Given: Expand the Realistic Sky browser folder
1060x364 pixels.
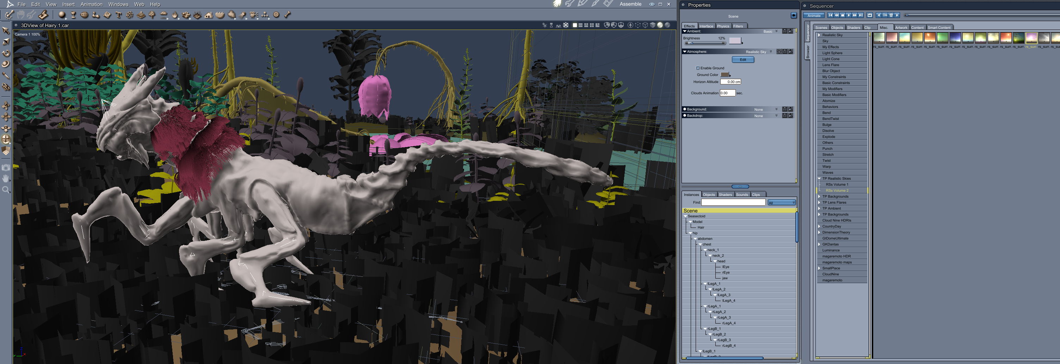Looking at the screenshot, I should pyautogui.click(x=819, y=35).
